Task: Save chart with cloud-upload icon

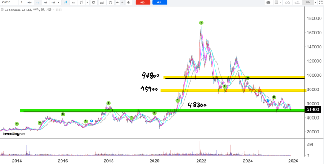Action: pyautogui.click(x=297, y=3)
